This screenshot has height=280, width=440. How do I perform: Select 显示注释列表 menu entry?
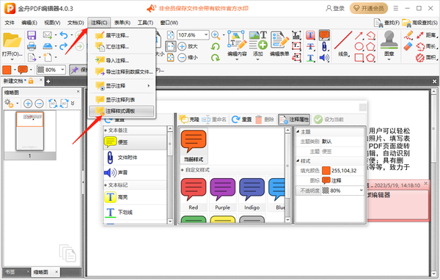(121, 100)
